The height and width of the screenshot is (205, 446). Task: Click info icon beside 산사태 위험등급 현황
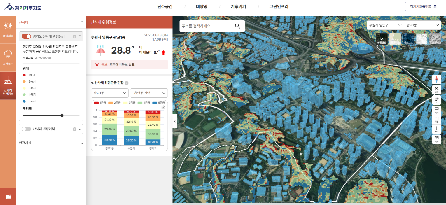[127, 83]
